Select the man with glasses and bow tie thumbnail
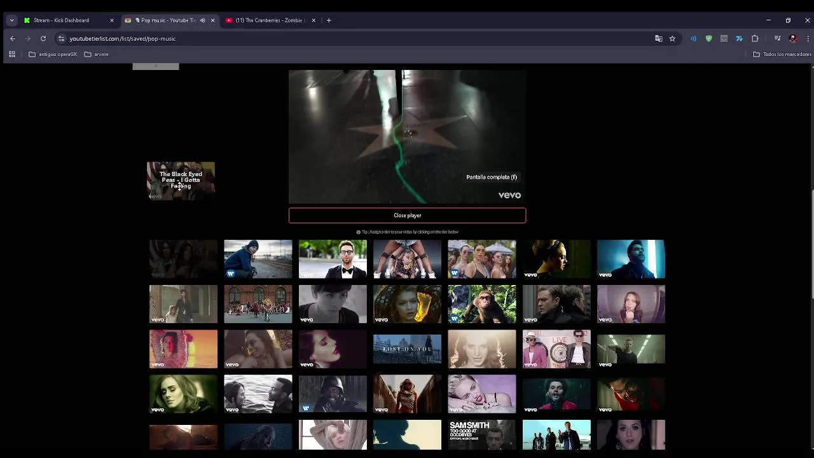This screenshot has width=814, height=458. (x=333, y=259)
